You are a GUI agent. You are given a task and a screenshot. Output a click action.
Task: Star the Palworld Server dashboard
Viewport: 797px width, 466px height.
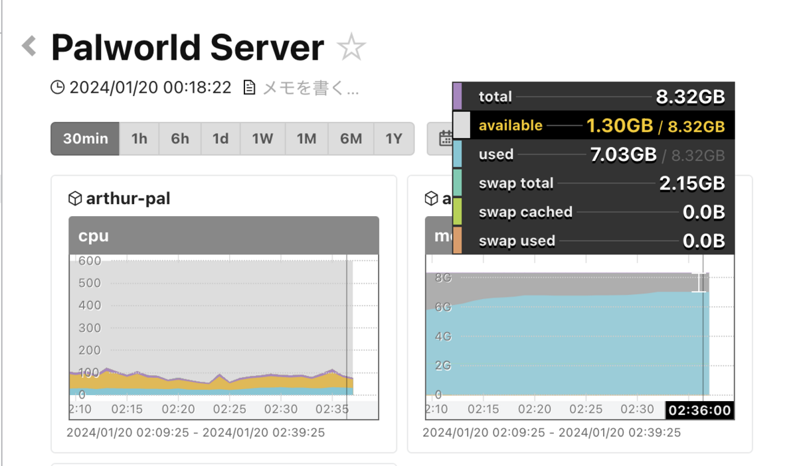(351, 48)
